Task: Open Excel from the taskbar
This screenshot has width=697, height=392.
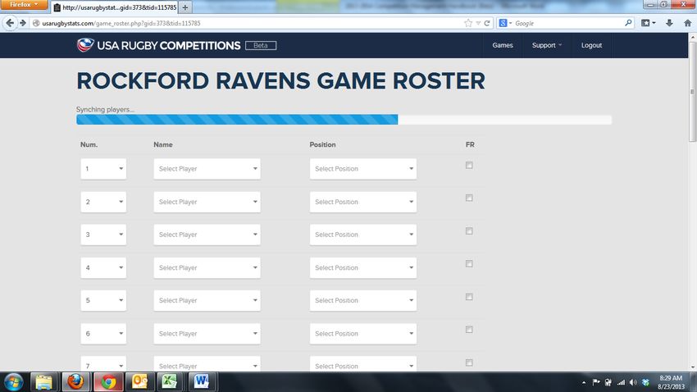Action: [170, 382]
